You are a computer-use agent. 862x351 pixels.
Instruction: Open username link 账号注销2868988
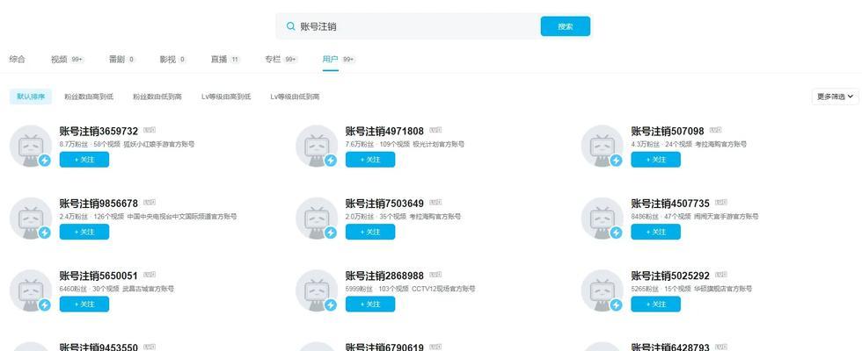click(384, 276)
